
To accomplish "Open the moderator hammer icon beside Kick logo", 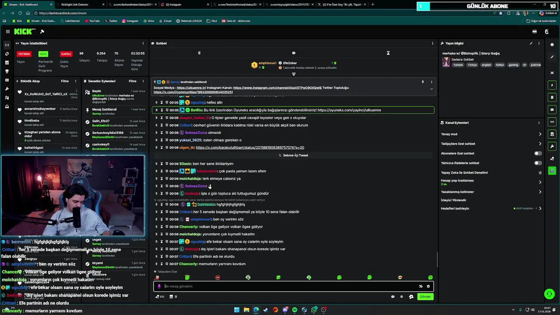I will pyautogui.click(x=42, y=31).
